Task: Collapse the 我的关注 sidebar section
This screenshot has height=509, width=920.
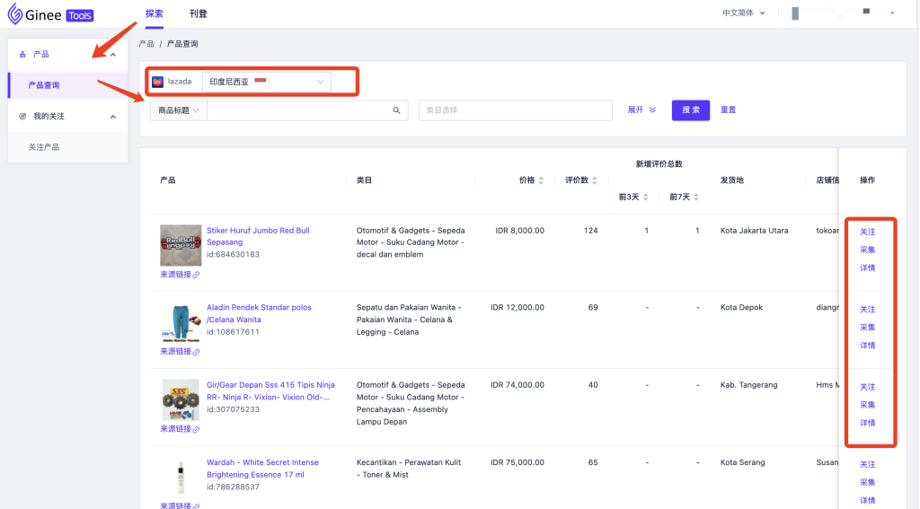Action: (x=113, y=117)
